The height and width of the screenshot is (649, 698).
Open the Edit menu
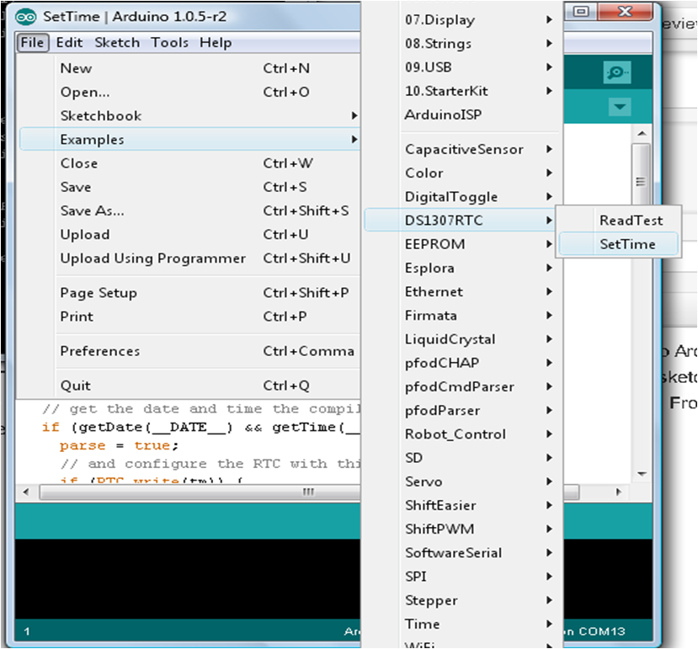click(x=69, y=43)
